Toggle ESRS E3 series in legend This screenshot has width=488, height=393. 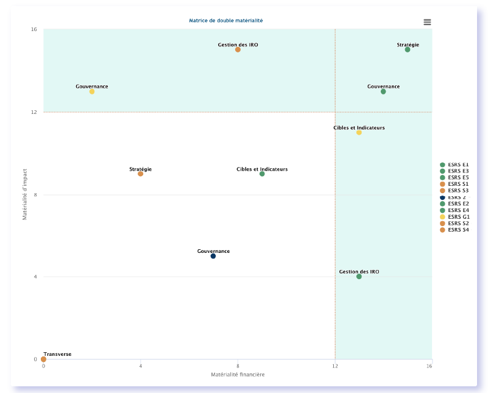pyautogui.click(x=454, y=171)
